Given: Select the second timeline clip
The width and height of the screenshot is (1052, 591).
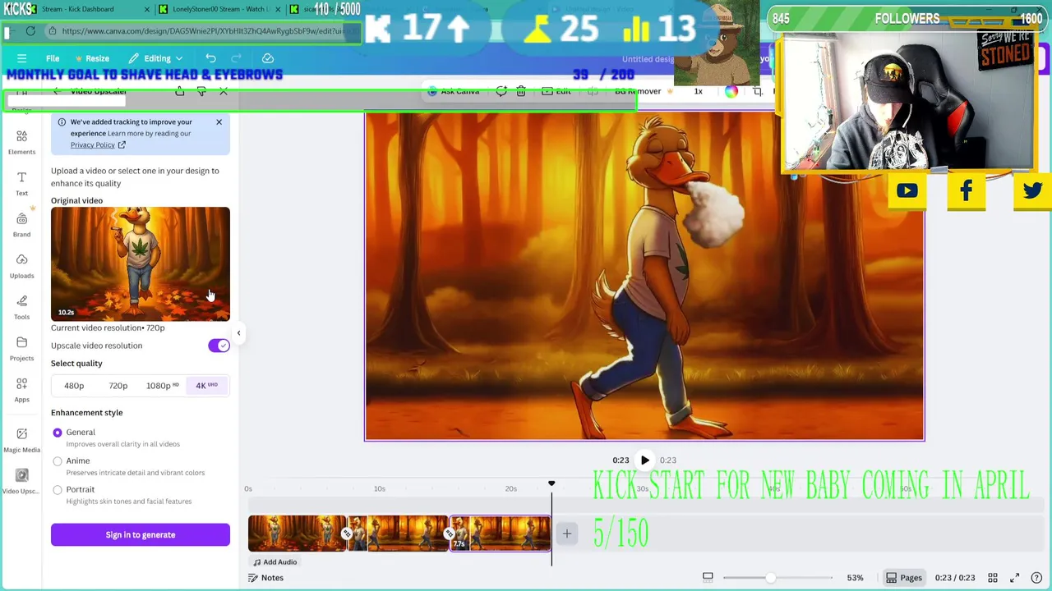Looking at the screenshot, I should point(399,534).
